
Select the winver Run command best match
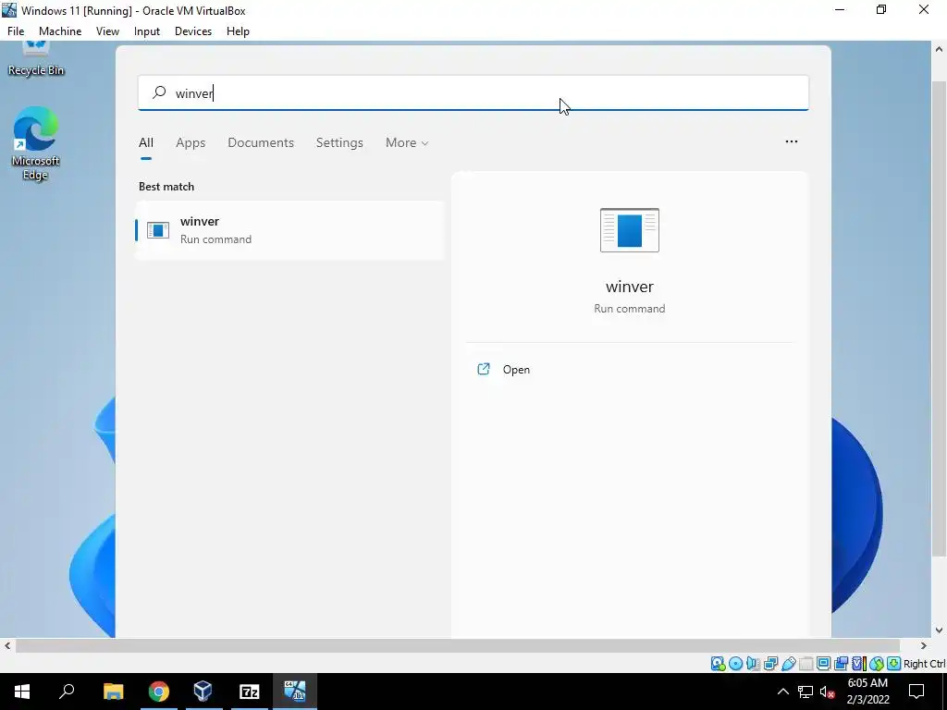point(289,230)
